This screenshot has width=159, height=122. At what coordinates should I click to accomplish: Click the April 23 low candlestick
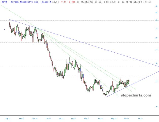[x=105, y=95]
